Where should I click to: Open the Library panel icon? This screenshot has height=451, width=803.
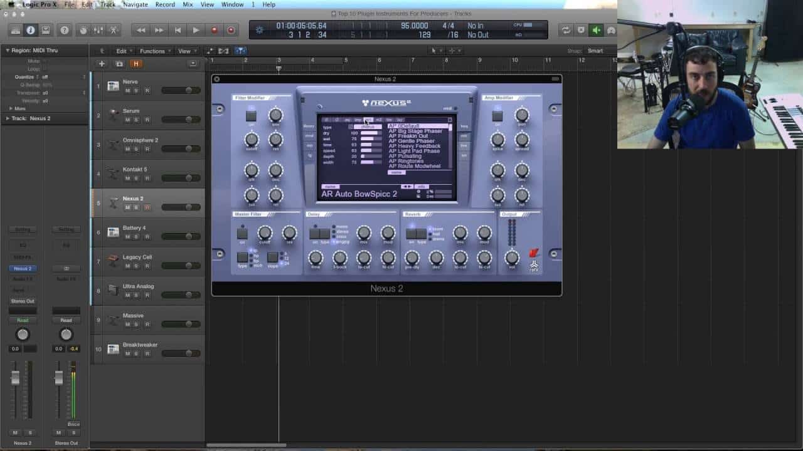click(16, 30)
